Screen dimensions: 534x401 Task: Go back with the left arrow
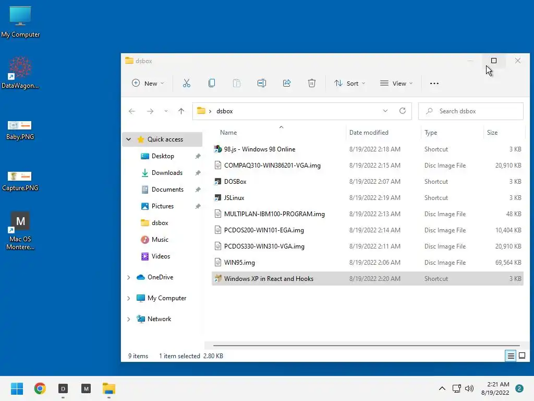coord(132,111)
